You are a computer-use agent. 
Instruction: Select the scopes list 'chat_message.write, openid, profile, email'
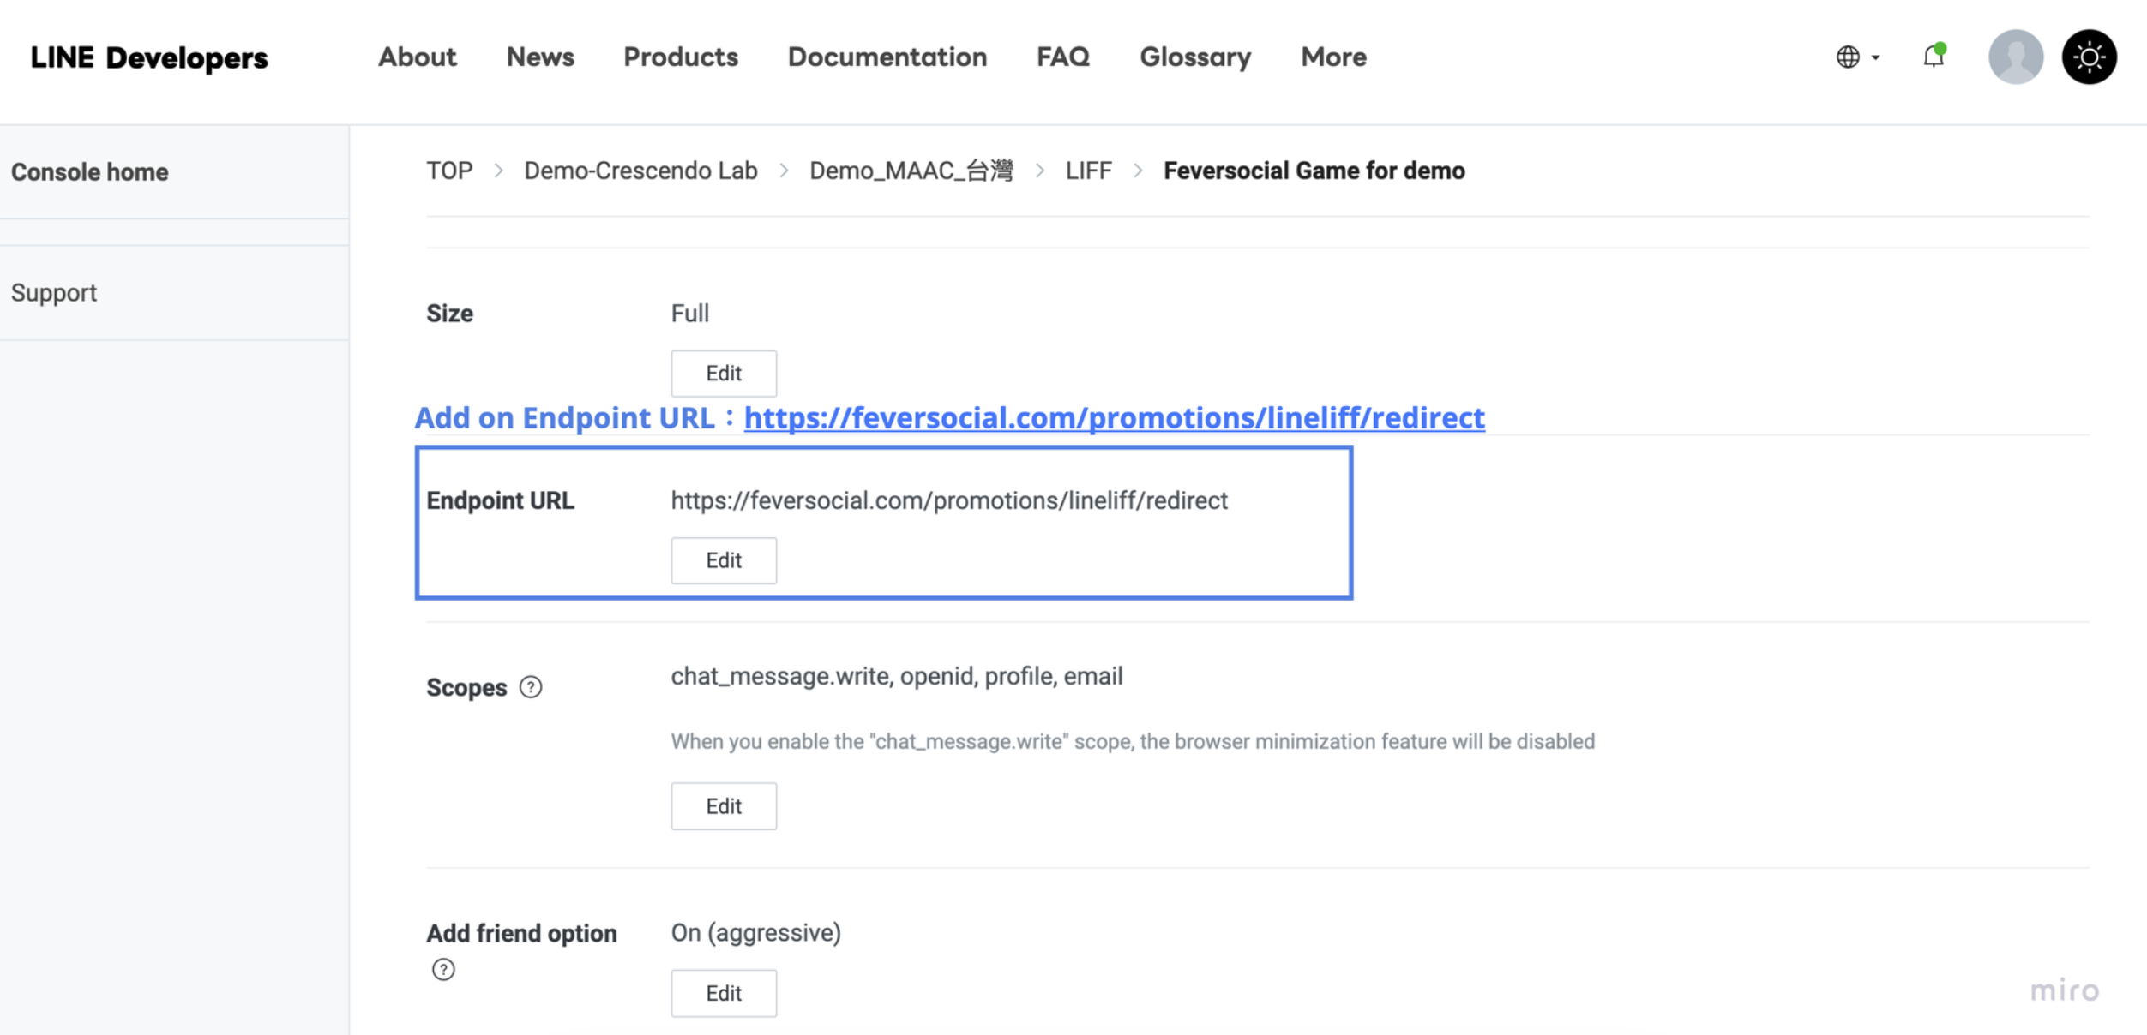tap(897, 677)
